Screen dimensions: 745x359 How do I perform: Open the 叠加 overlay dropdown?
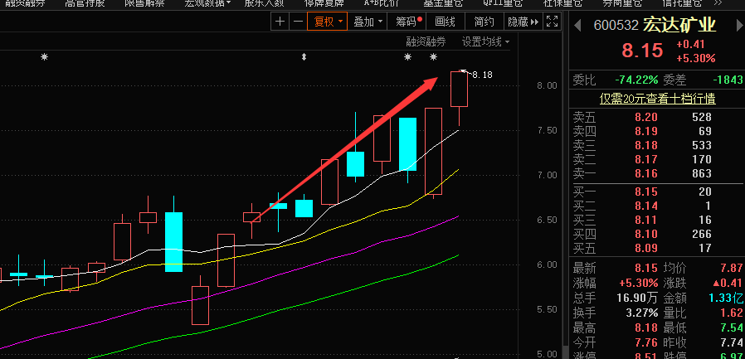pyautogui.click(x=368, y=22)
